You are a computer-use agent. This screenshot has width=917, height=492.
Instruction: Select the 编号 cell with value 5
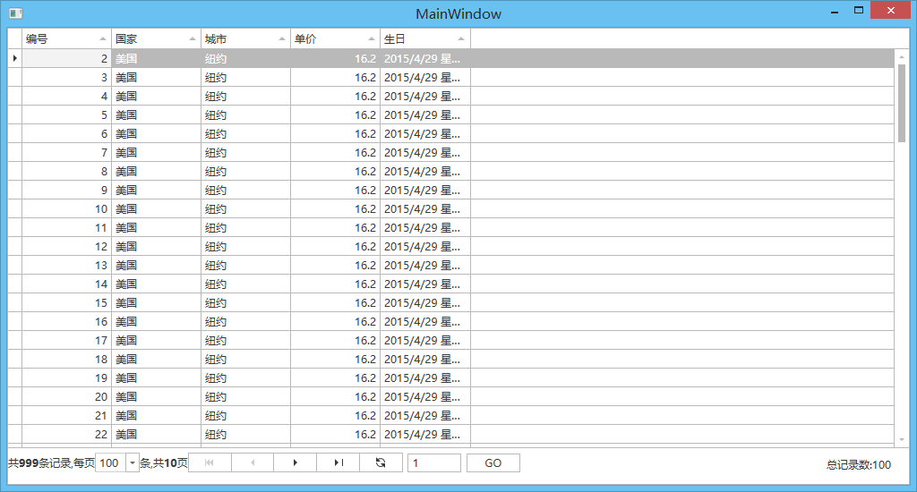[66, 115]
